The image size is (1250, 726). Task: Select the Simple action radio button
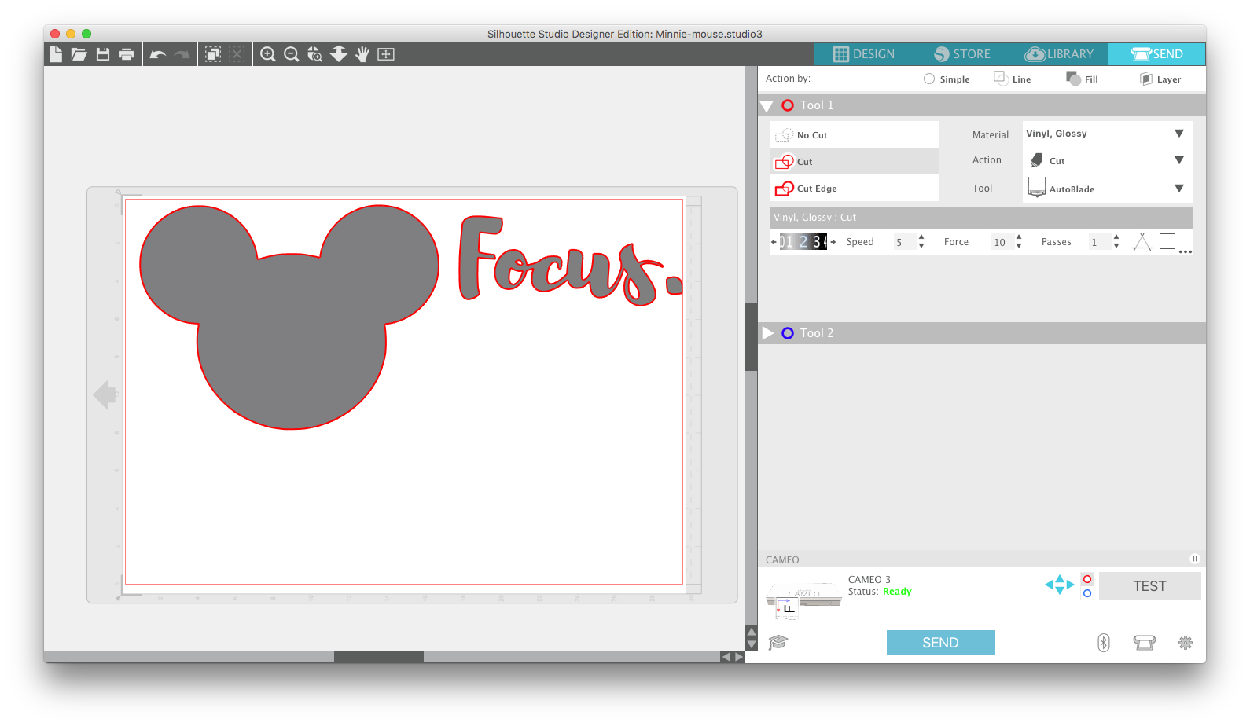pyautogui.click(x=929, y=79)
